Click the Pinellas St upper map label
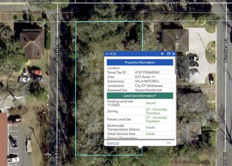This screenshot has width=232, height=166. pyautogui.click(x=225, y=51)
